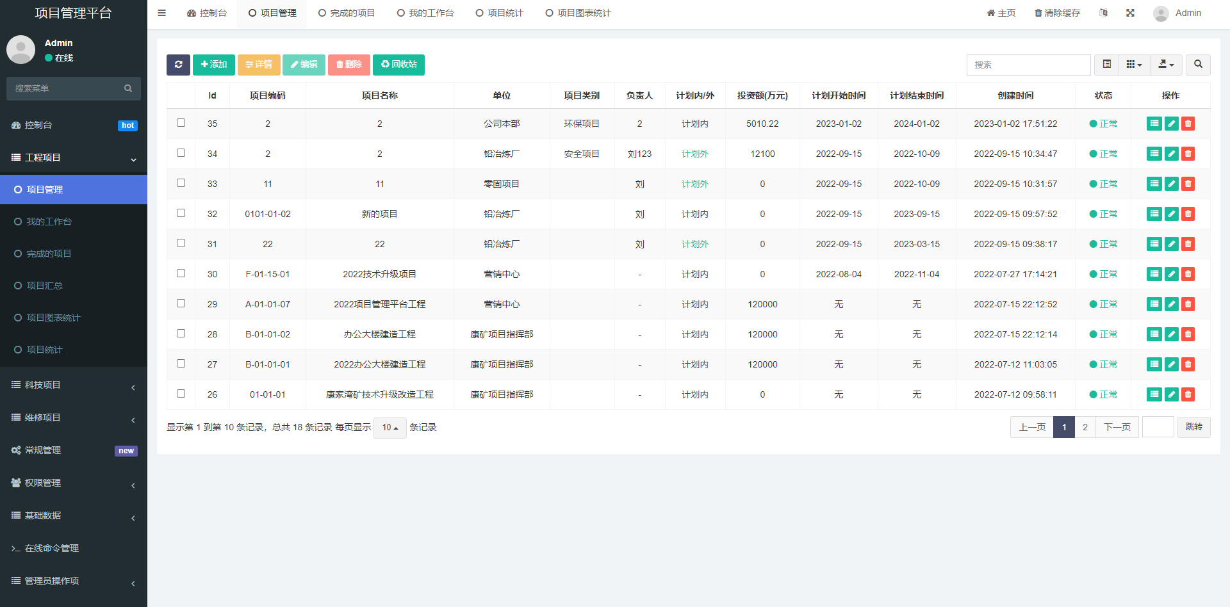
Task: Click edit pencil icon for row Id 34
Action: tap(1171, 154)
